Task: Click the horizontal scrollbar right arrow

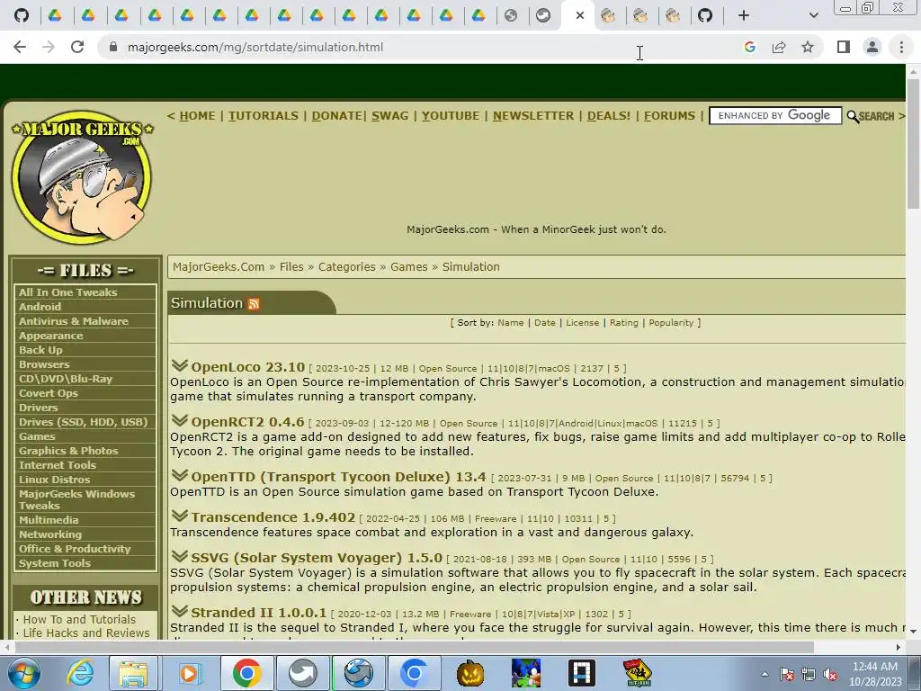Action: pyautogui.click(x=899, y=647)
